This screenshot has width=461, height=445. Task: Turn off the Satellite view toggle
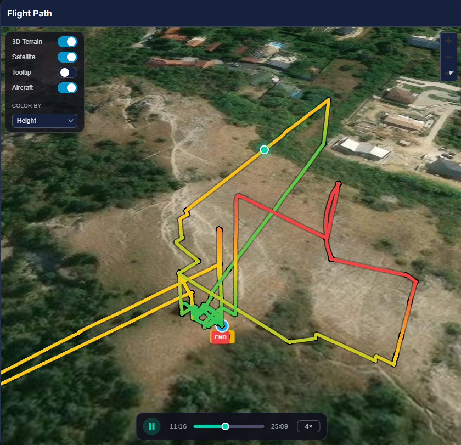[67, 57]
